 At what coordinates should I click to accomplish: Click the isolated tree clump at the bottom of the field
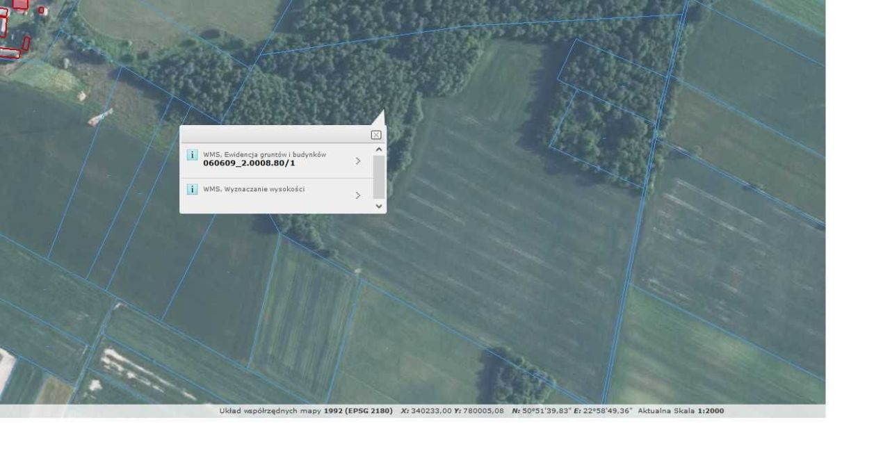pyautogui.click(x=518, y=375)
